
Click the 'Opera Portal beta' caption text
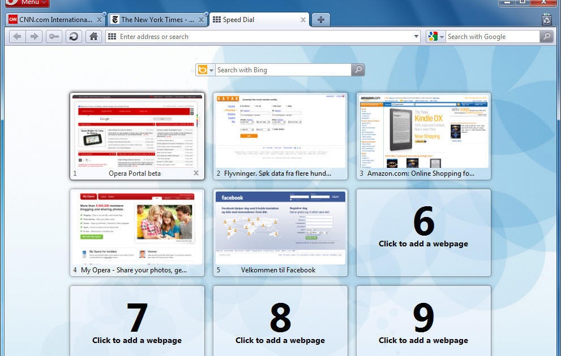point(135,173)
